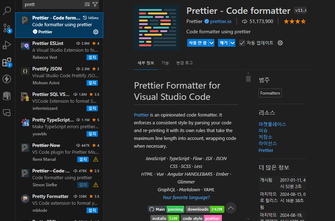Screen dimensions: 335x221
Task: Click the Mohsen Azimi publisher name
Action: click(46, 83)
